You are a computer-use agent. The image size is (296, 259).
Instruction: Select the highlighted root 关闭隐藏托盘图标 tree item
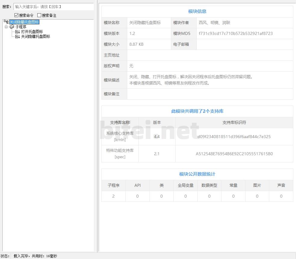24,22
